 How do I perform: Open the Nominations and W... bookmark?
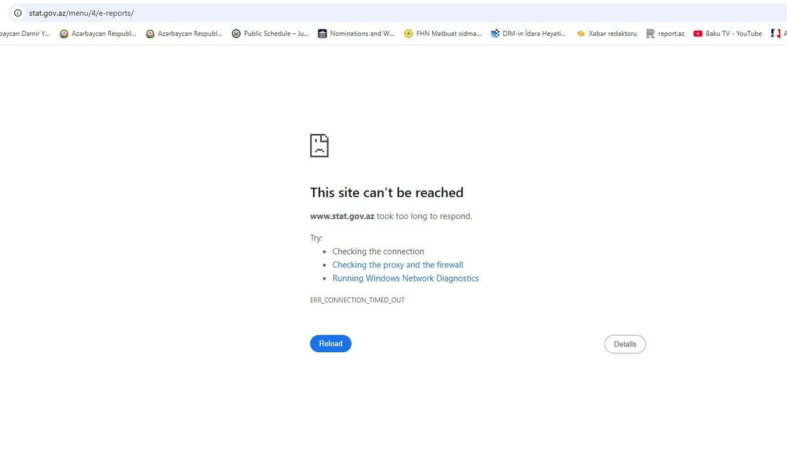click(x=356, y=33)
